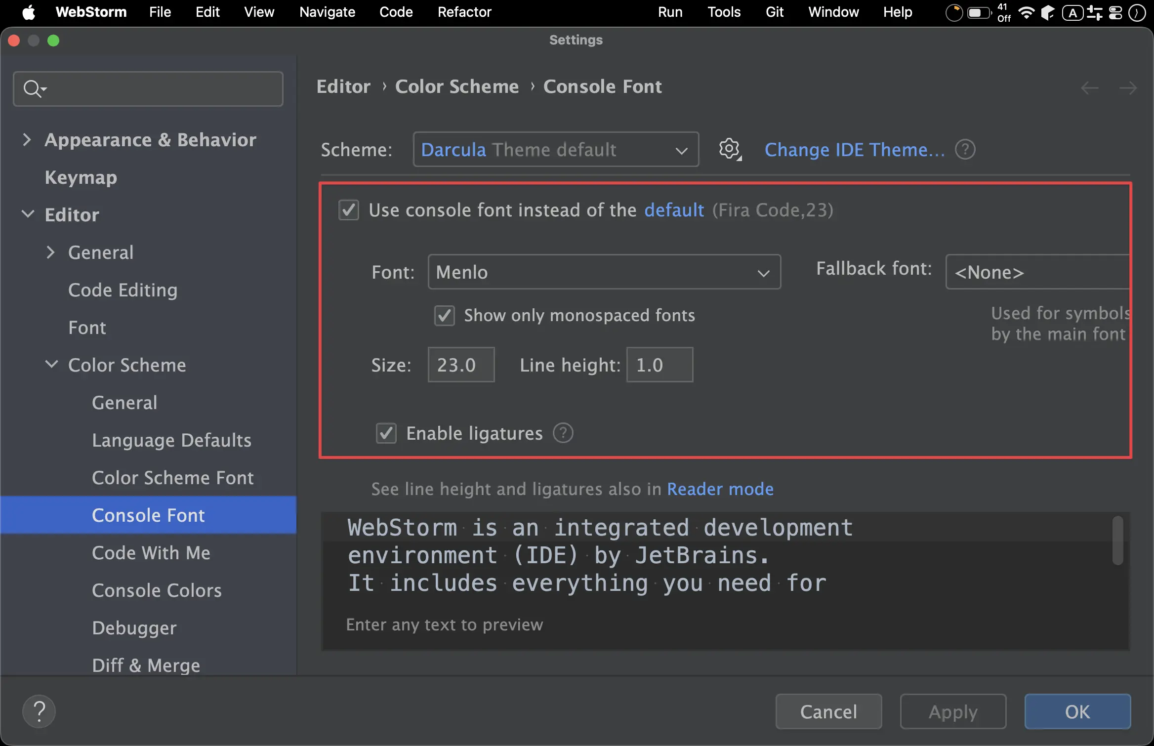Disable Use console font instead of default
The image size is (1154, 746).
pyautogui.click(x=349, y=210)
